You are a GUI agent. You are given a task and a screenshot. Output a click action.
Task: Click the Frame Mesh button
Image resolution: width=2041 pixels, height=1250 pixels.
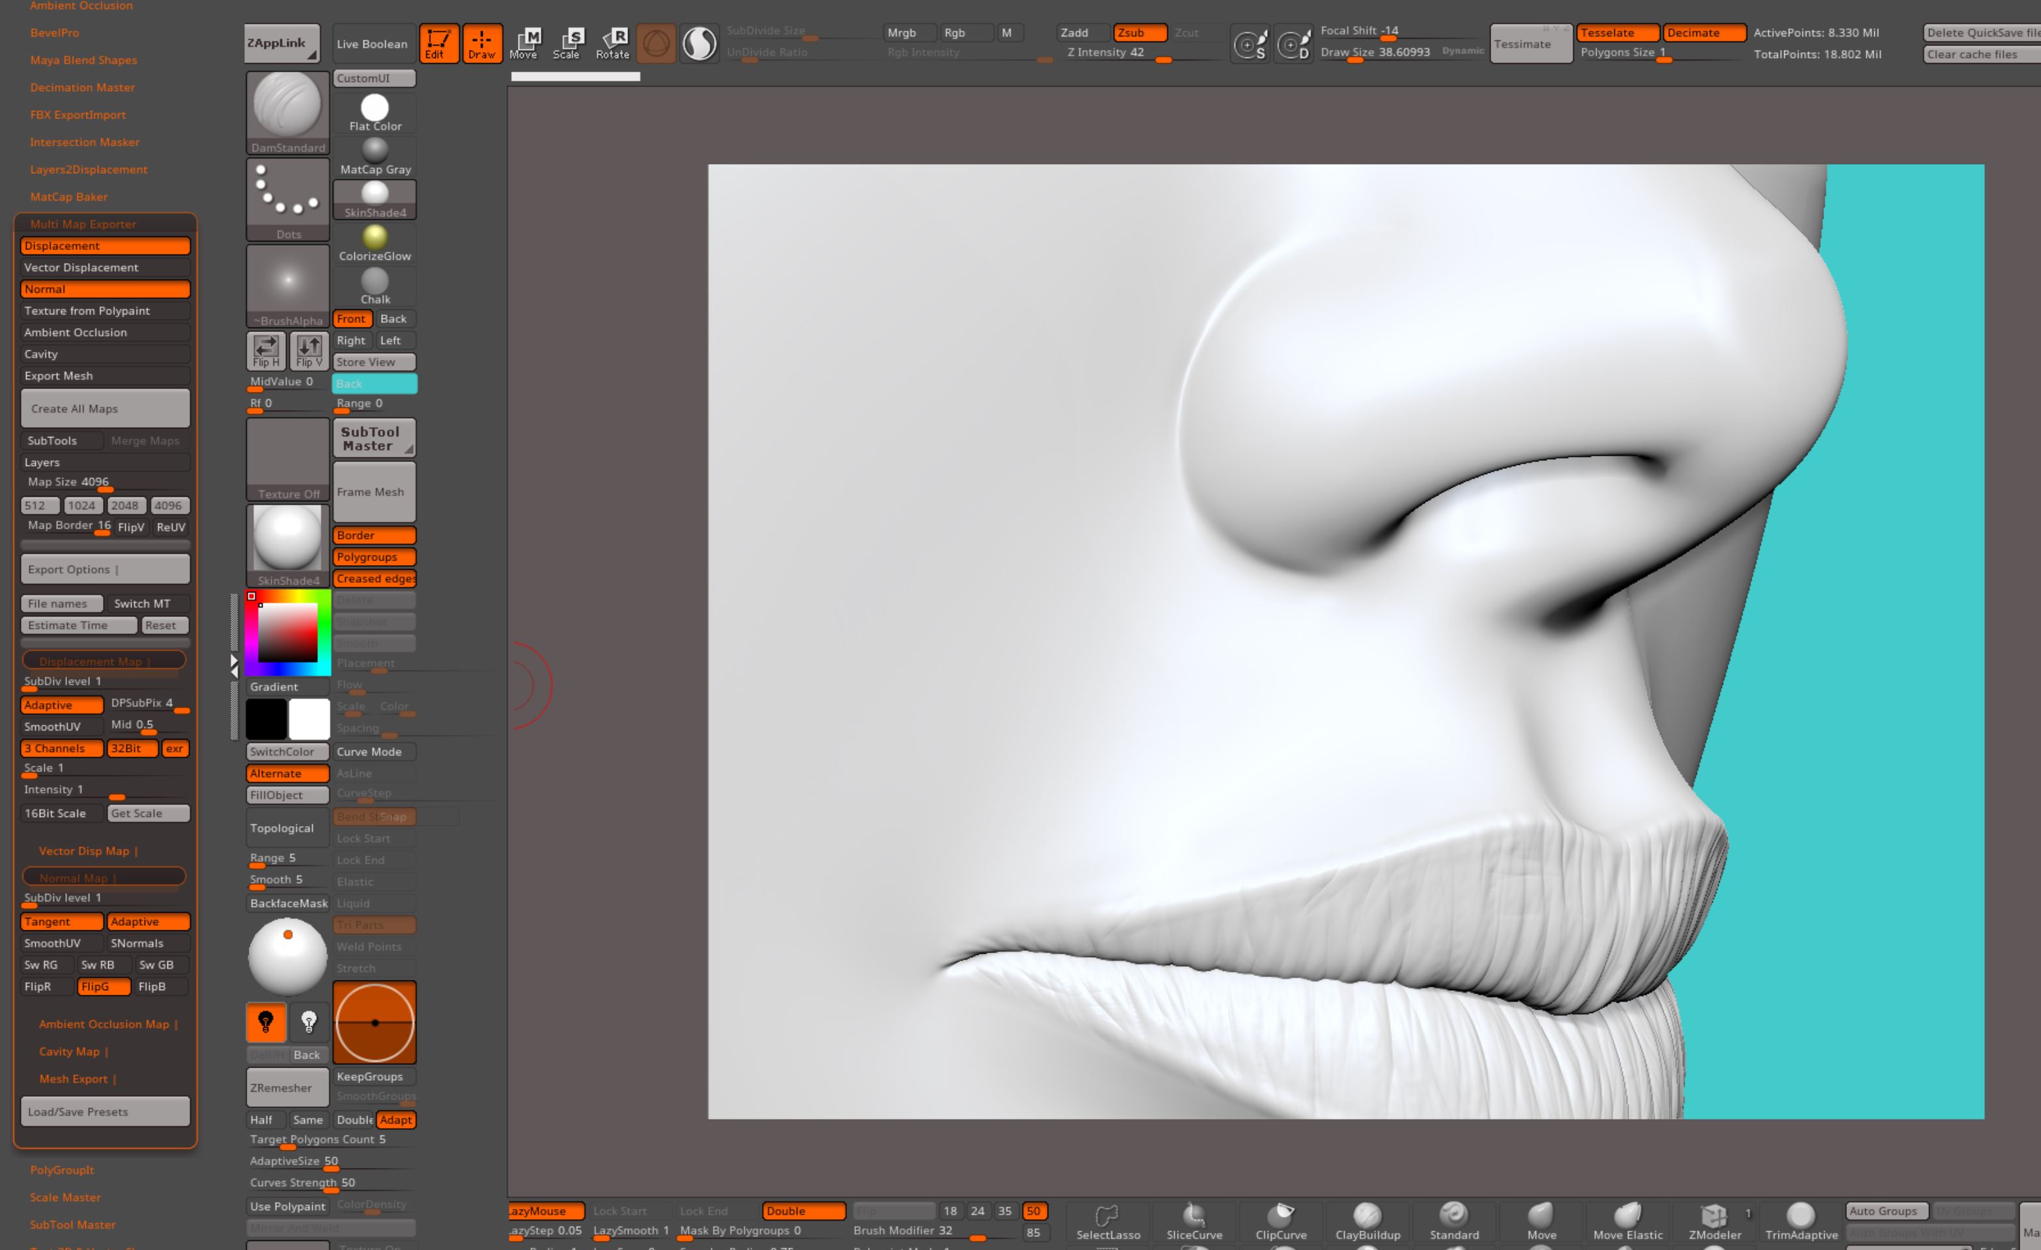click(x=373, y=491)
